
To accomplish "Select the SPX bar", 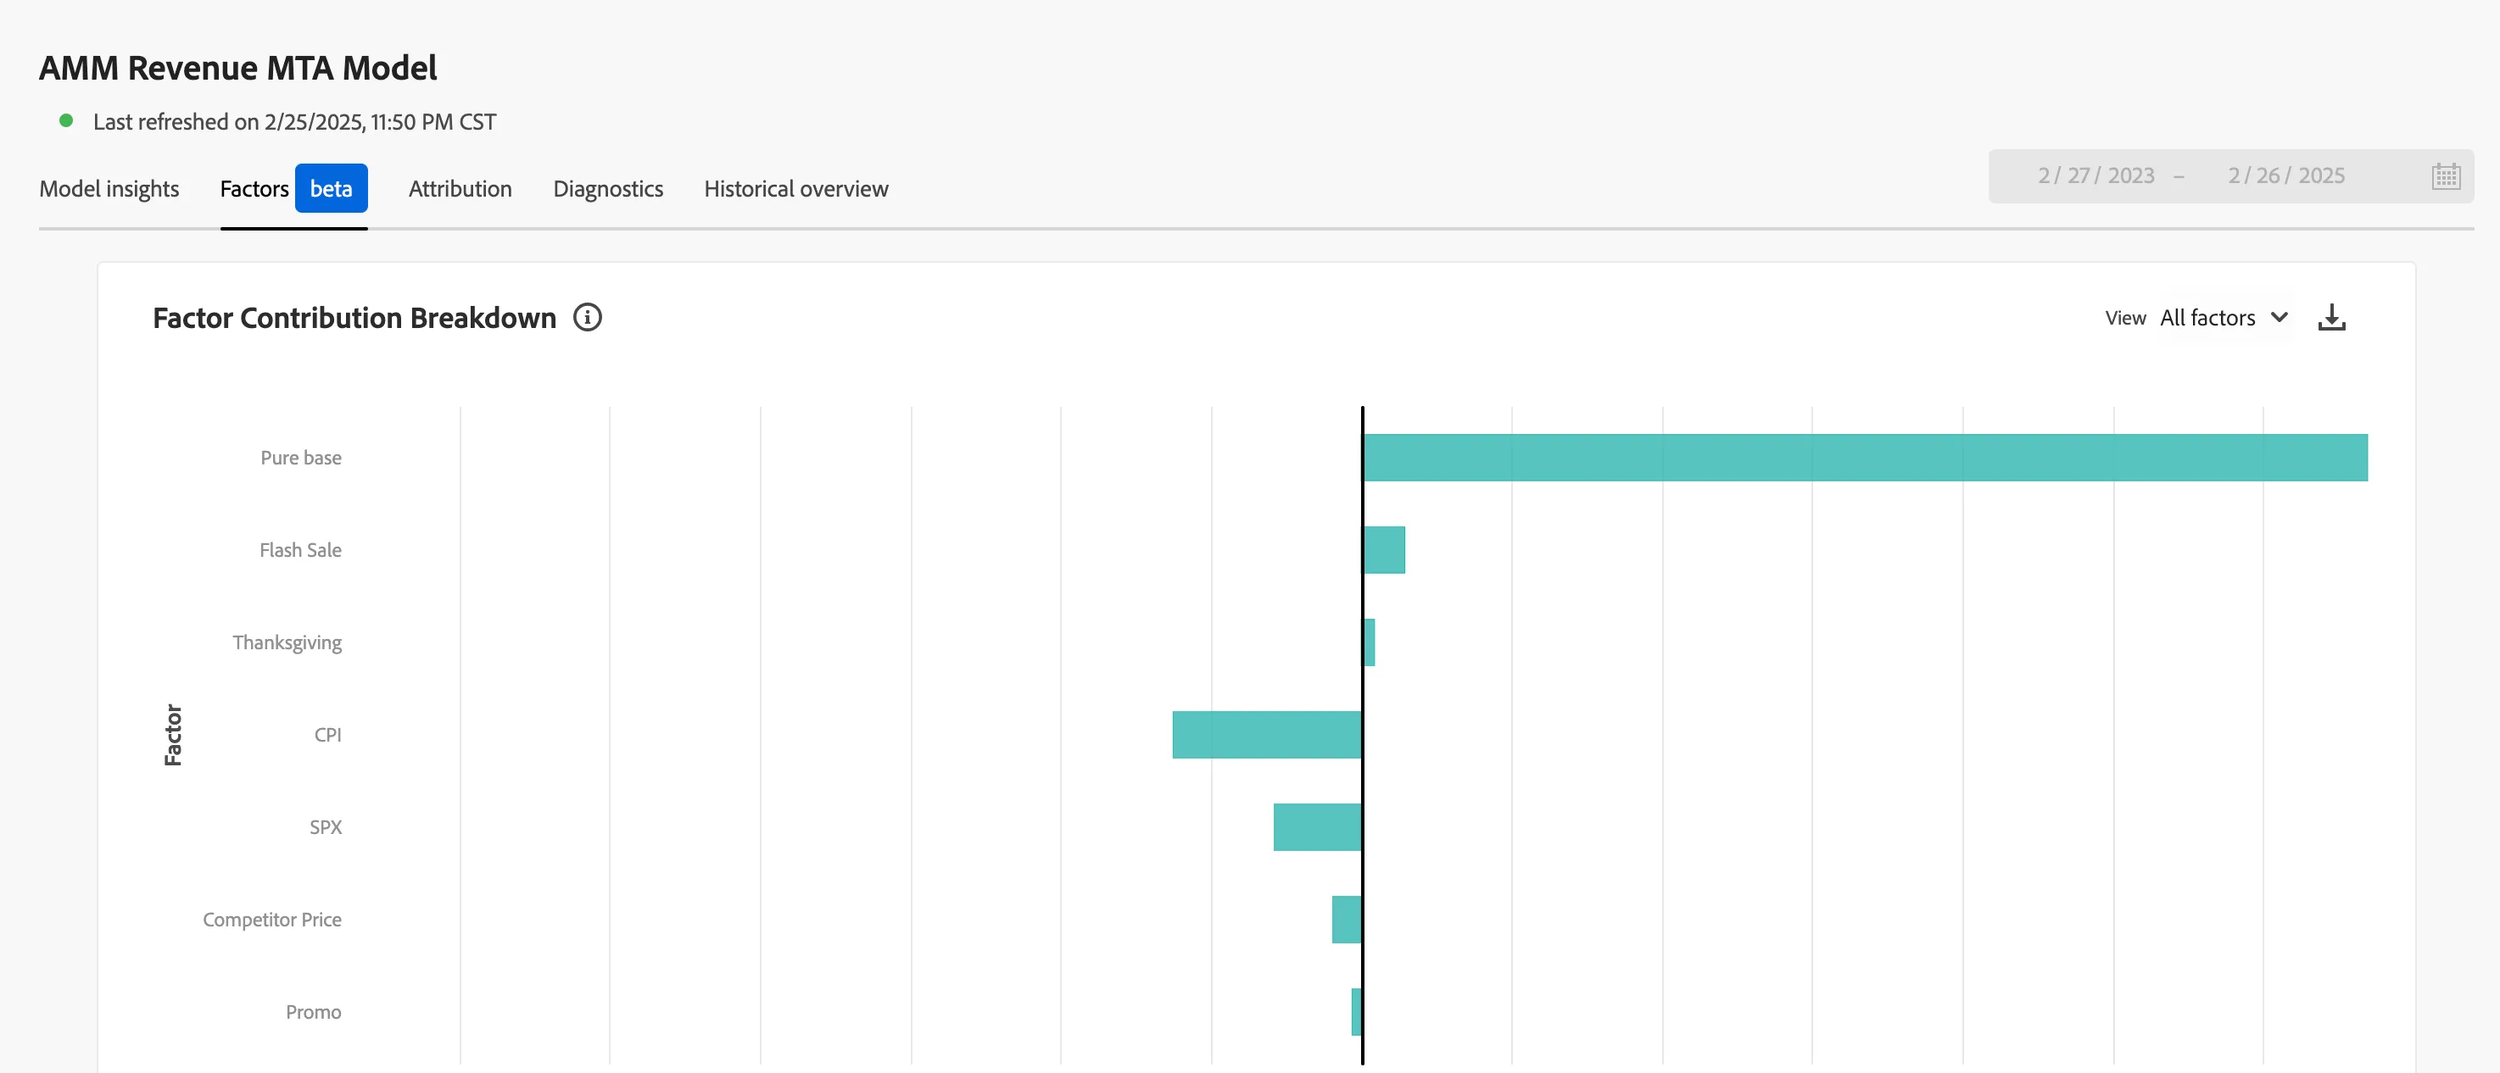I will [x=1317, y=826].
